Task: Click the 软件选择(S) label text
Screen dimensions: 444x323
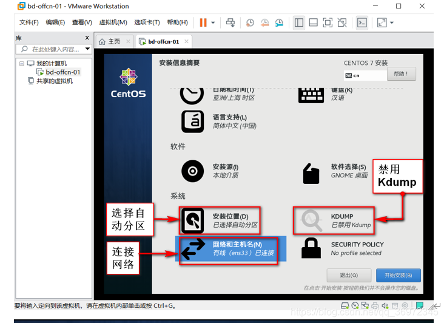Action: 348,167
